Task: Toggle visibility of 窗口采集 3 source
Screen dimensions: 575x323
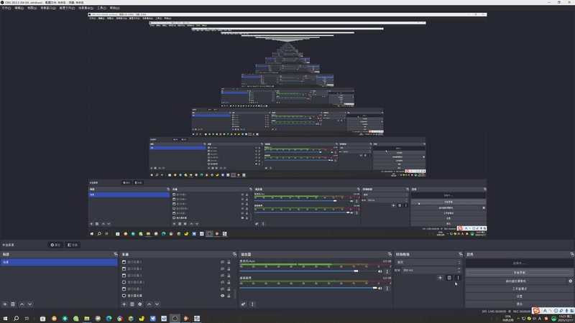Action: click(222, 276)
